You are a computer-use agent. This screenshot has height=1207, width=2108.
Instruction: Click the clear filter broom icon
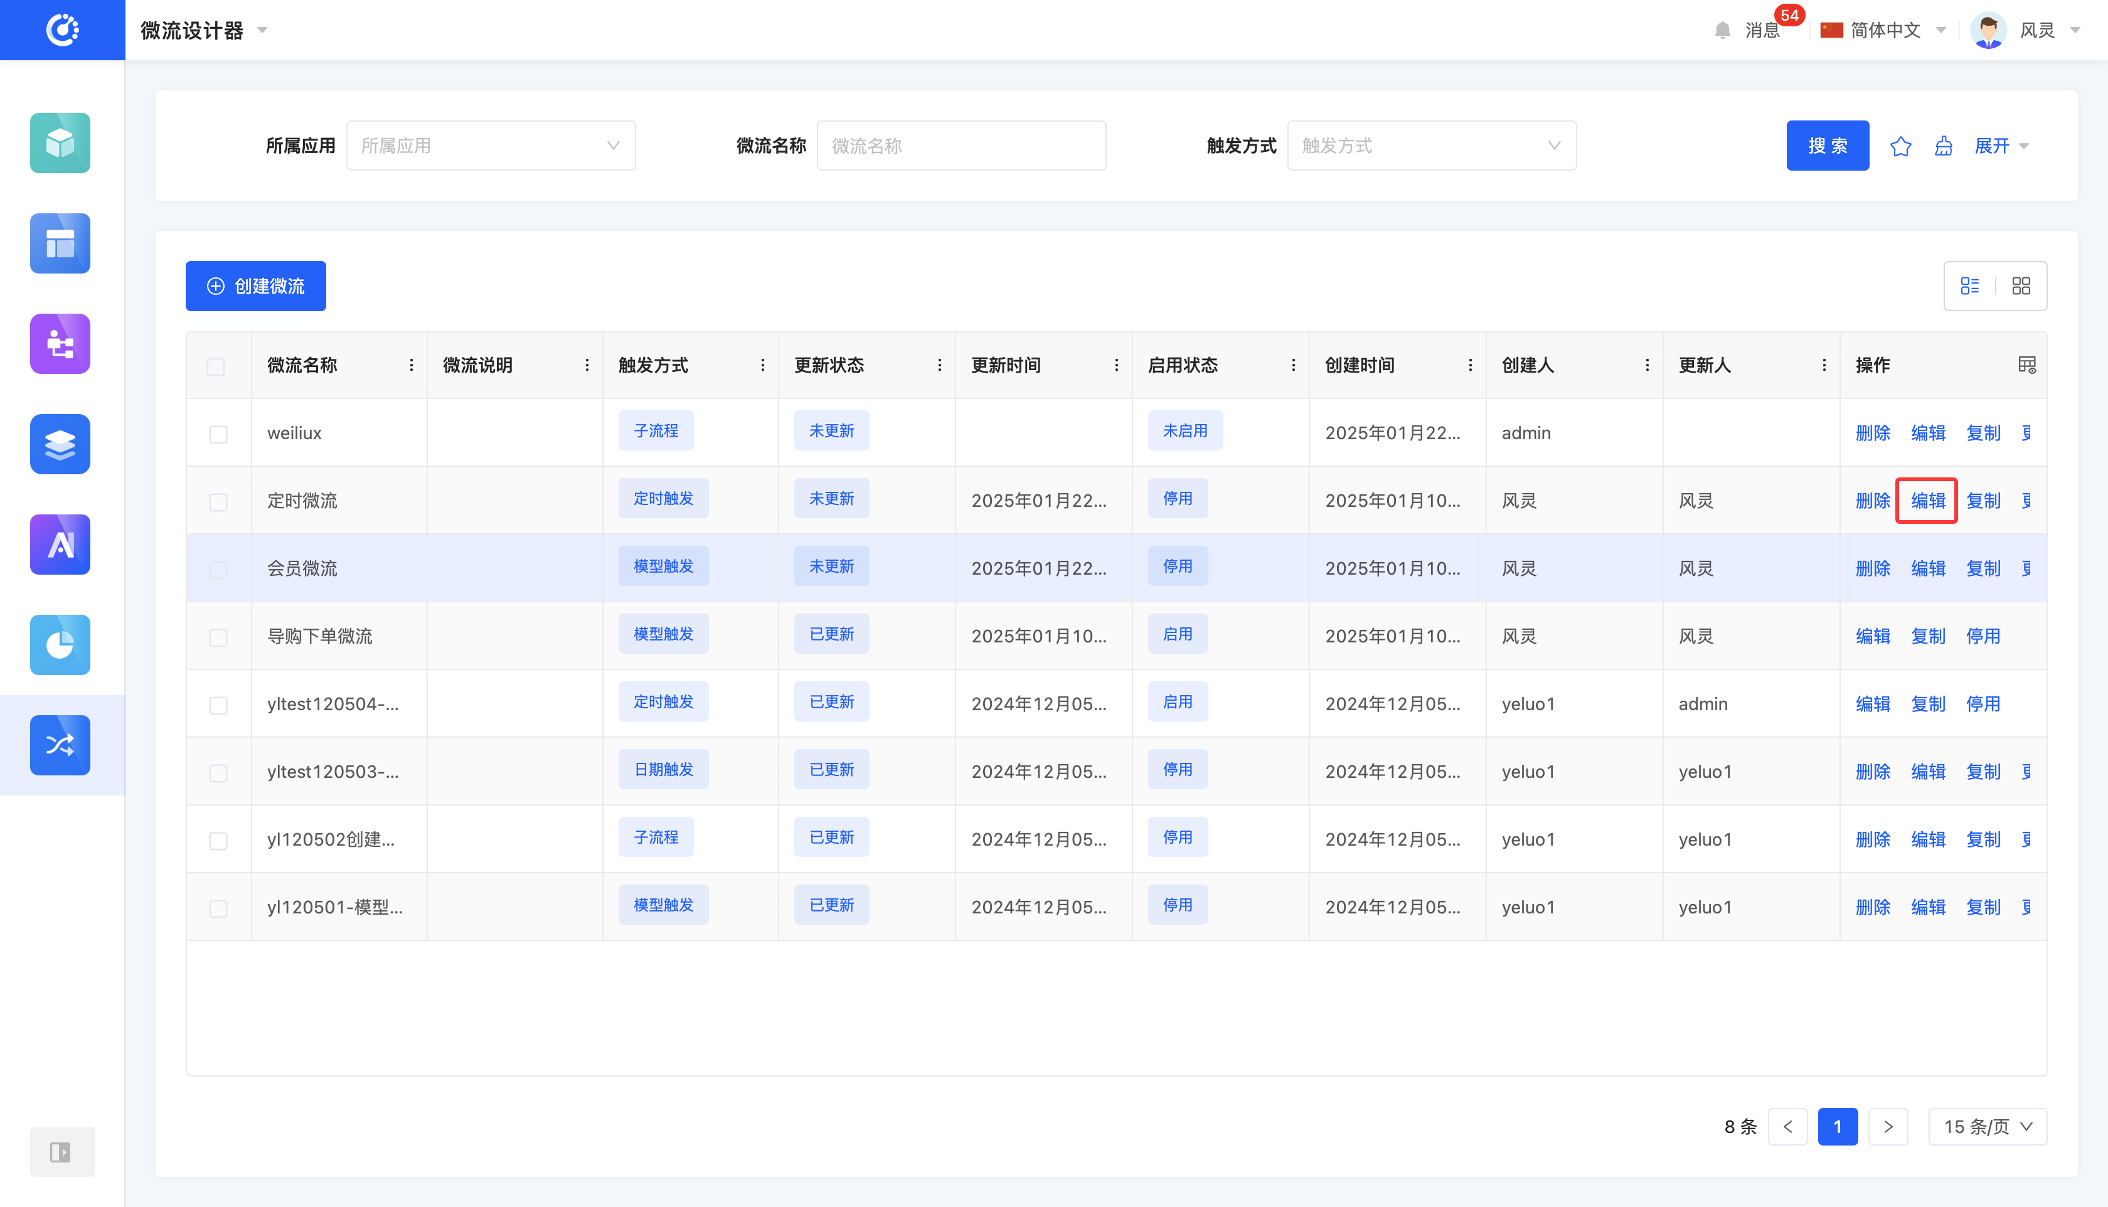click(x=1943, y=146)
